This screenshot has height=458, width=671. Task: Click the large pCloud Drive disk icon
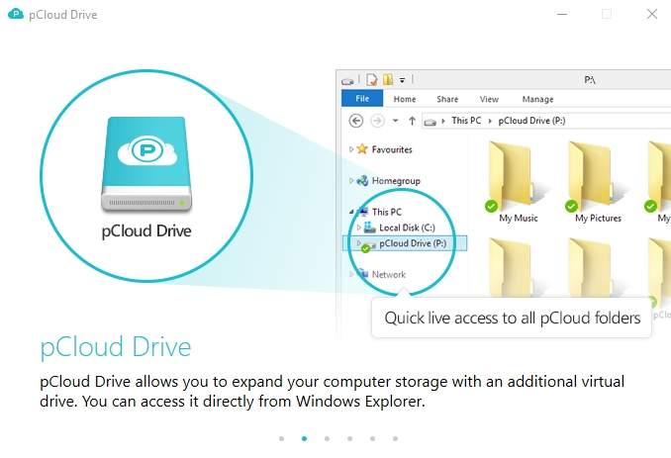click(146, 164)
